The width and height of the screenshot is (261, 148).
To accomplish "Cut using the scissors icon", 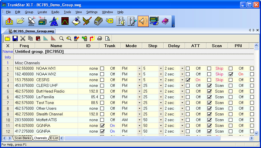I will click(23, 39).
